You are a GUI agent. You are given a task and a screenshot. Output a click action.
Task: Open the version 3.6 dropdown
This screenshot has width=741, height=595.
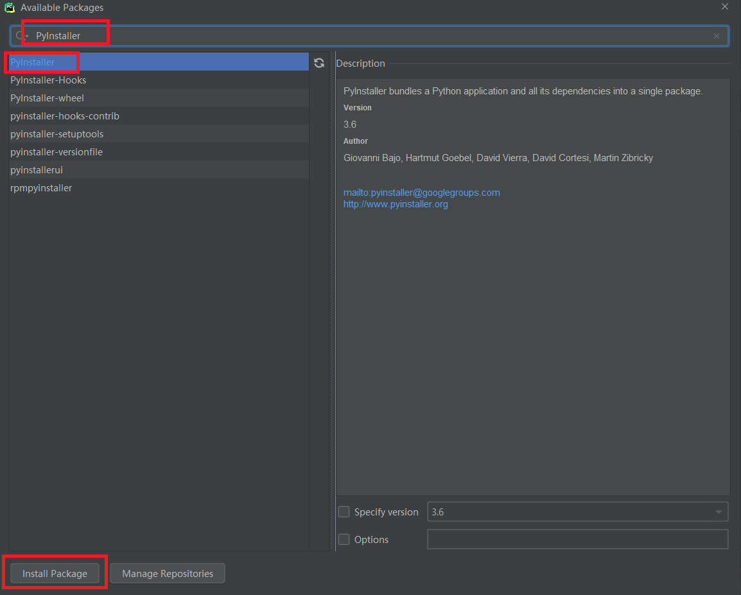click(577, 512)
